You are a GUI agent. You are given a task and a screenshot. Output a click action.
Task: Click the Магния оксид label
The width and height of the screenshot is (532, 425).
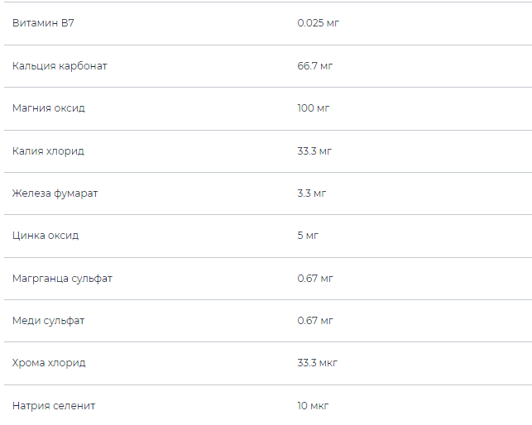point(49,108)
